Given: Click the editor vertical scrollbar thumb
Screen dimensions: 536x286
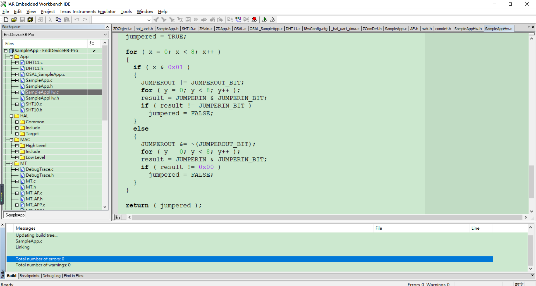Looking at the screenshot, I should coord(532,182).
